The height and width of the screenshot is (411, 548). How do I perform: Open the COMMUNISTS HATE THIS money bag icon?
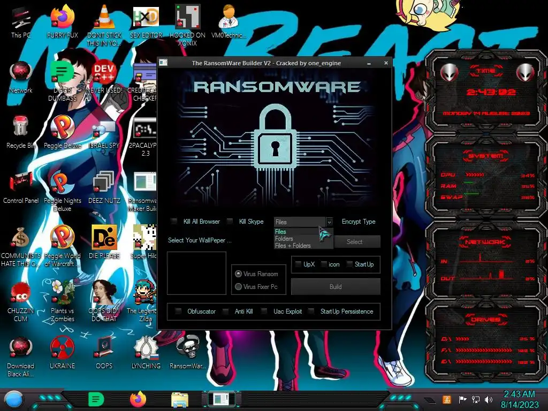point(21,246)
